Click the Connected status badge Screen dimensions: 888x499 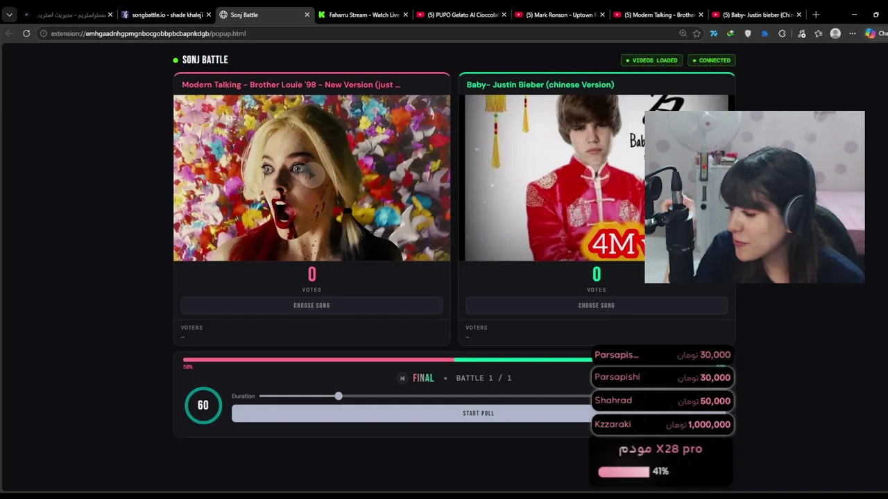point(712,60)
